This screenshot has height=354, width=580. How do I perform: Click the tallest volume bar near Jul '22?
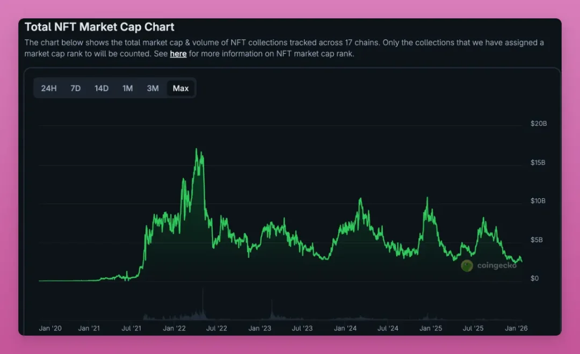coord(202,304)
